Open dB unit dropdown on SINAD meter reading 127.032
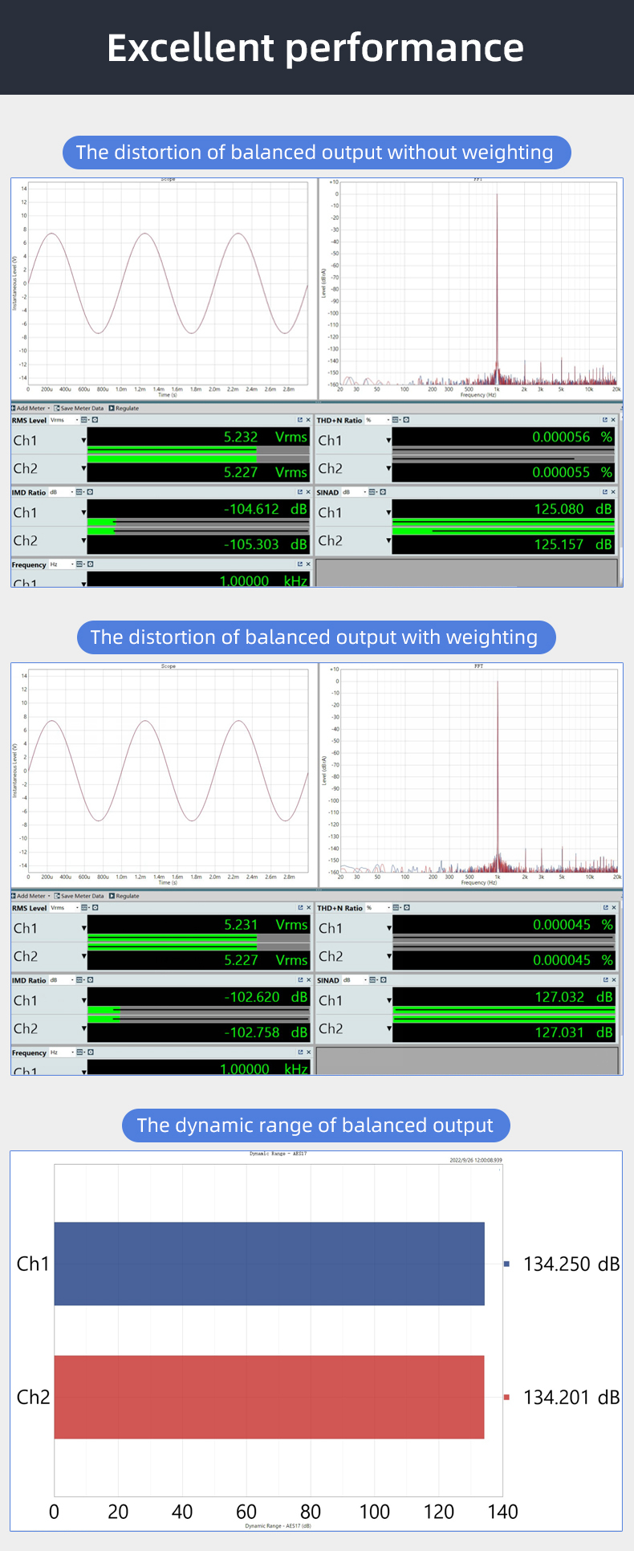Screen dimensions: 634x1551 pos(365,980)
